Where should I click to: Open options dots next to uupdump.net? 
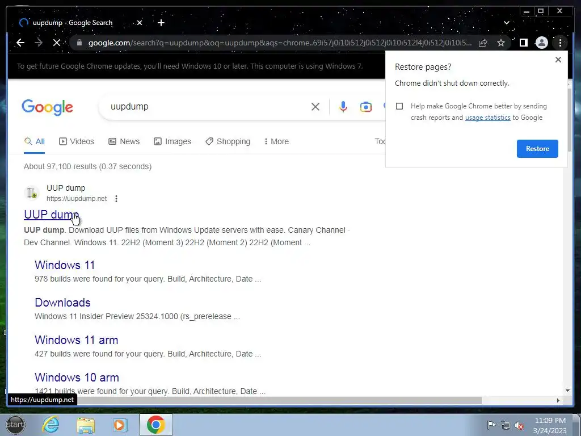(x=116, y=199)
